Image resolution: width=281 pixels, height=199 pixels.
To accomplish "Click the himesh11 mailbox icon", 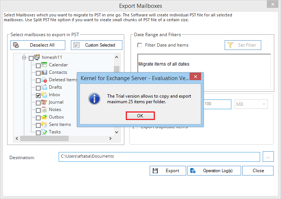I will tap(37, 57).
